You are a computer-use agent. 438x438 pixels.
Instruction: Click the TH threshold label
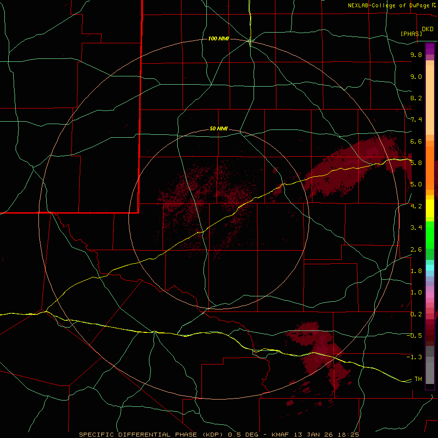418,379
